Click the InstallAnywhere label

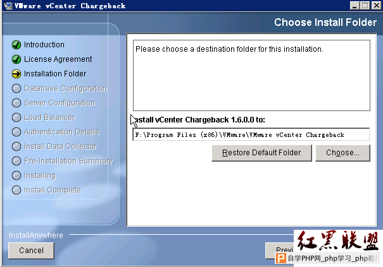click(x=36, y=235)
